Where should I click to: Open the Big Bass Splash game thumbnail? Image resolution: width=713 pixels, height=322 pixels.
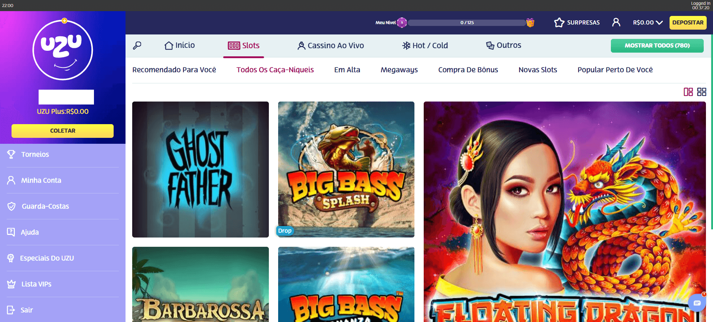(x=346, y=169)
